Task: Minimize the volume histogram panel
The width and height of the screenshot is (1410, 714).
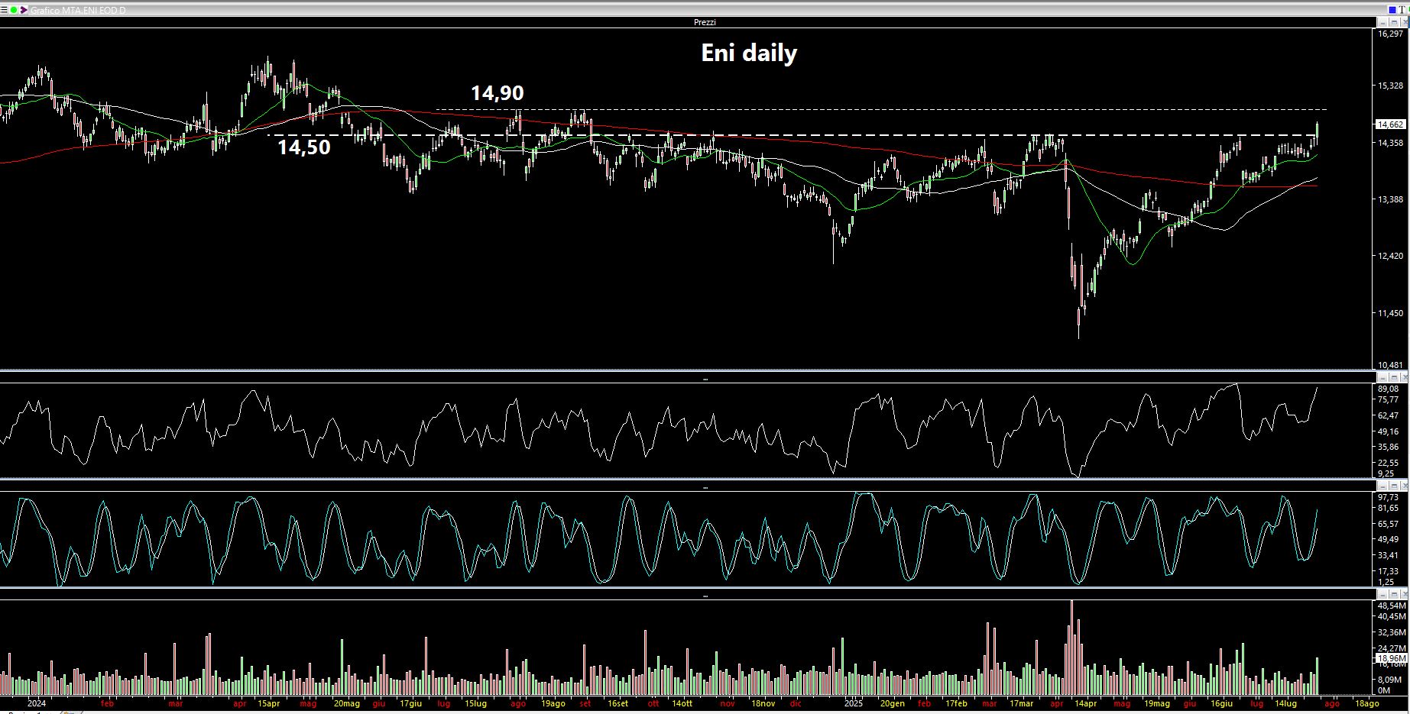Action: [1382, 593]
